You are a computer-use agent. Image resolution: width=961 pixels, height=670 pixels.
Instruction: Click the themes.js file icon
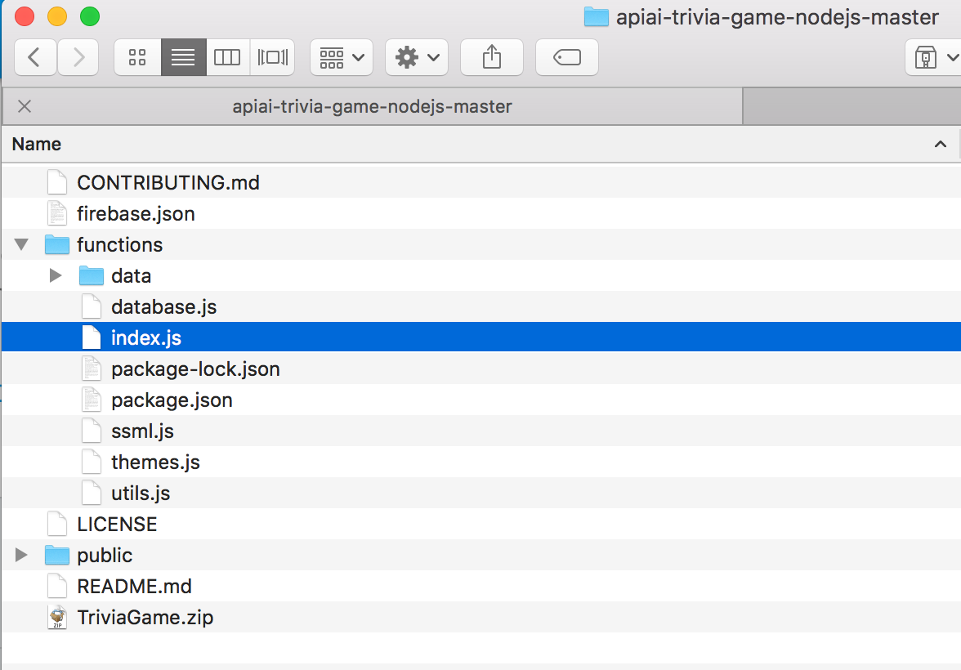92,462
